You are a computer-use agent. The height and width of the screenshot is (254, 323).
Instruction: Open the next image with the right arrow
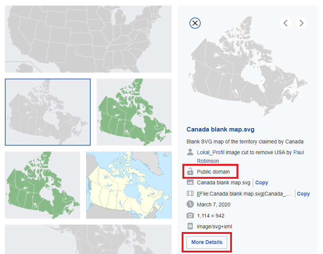(x=301, y=23)
